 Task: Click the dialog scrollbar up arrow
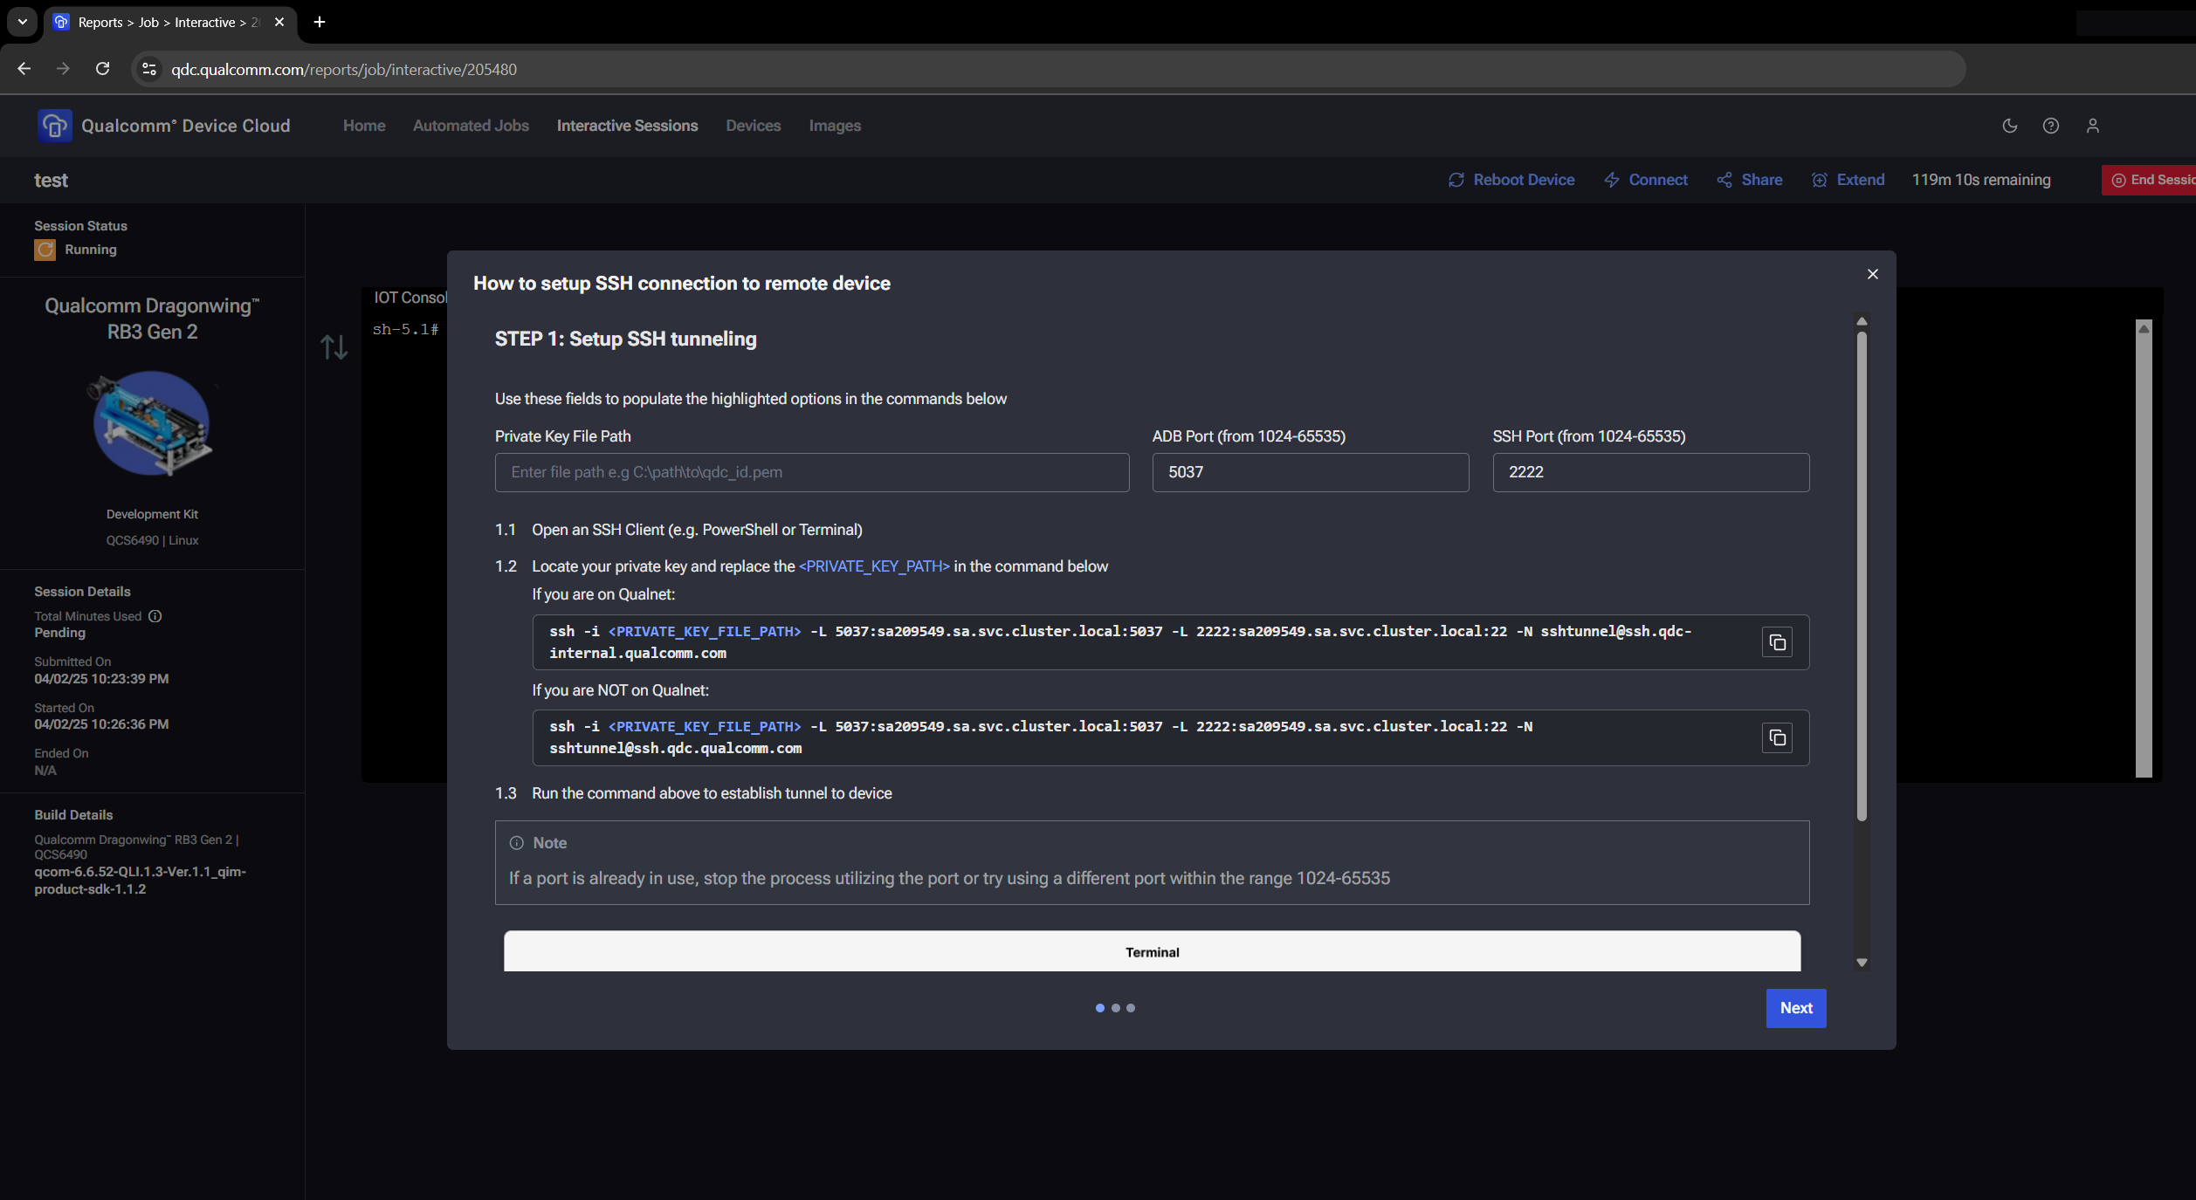[1862, 321]
